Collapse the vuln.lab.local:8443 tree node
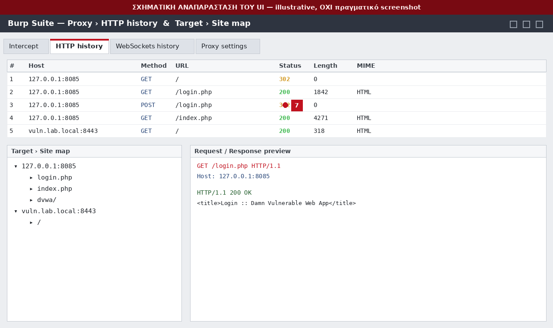Screen dimensions: 553x328 click(16, 211)
